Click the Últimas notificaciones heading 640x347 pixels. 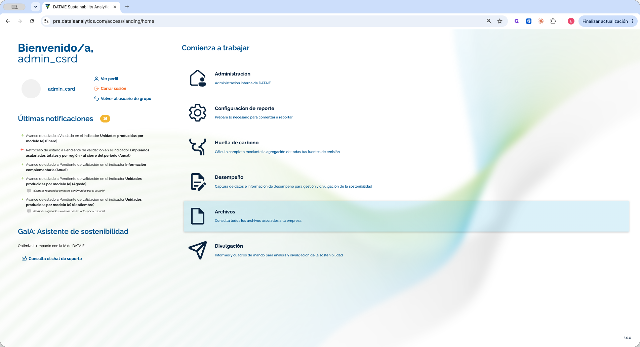[55, 119]
